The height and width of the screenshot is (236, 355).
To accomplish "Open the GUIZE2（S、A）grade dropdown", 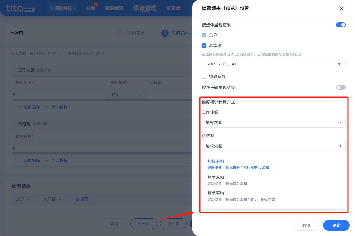I will (x=273, y=64).
